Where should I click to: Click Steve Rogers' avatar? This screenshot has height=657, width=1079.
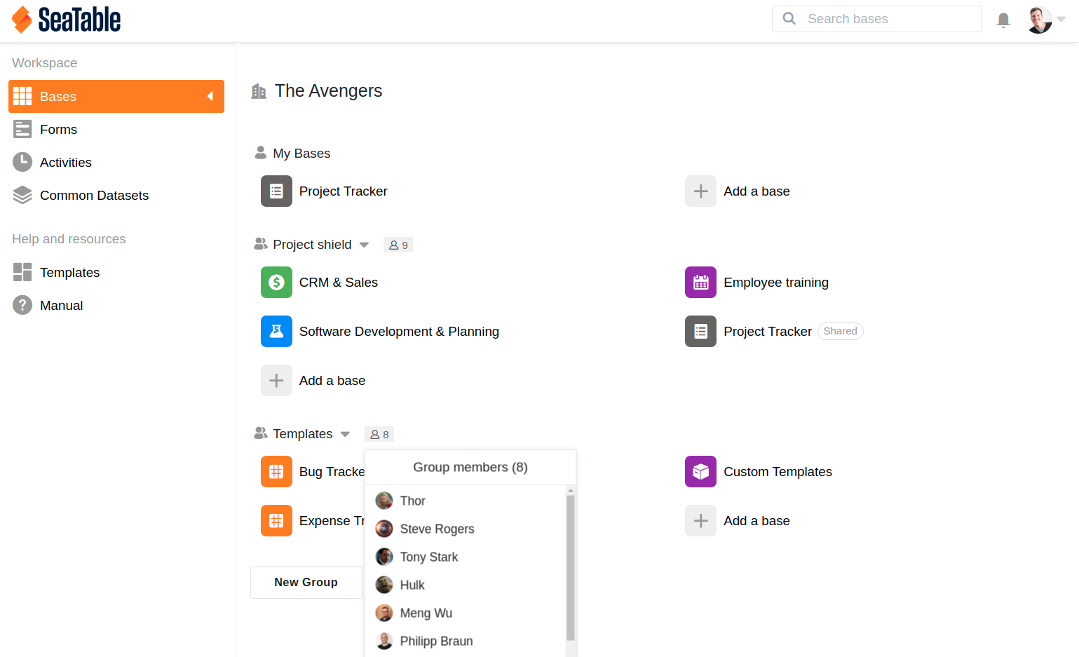pos(384,529)
